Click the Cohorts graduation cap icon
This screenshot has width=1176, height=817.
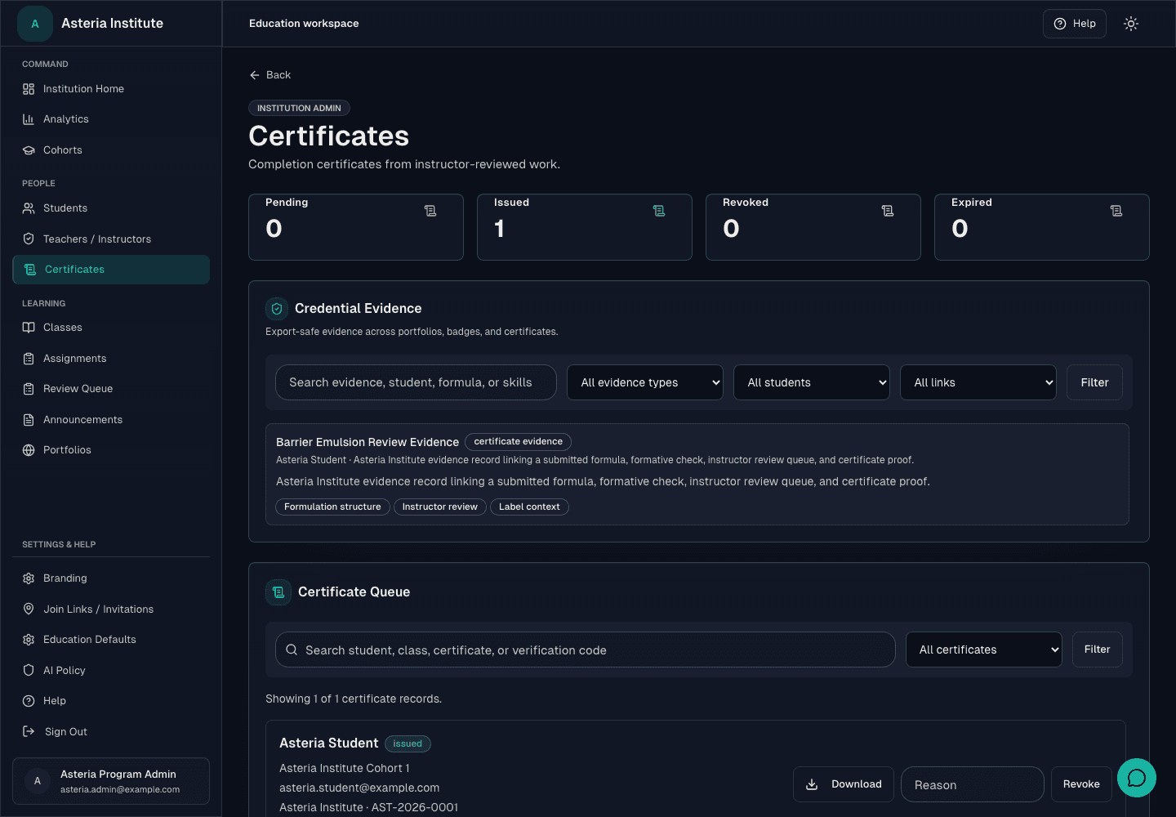coord(29,150)
